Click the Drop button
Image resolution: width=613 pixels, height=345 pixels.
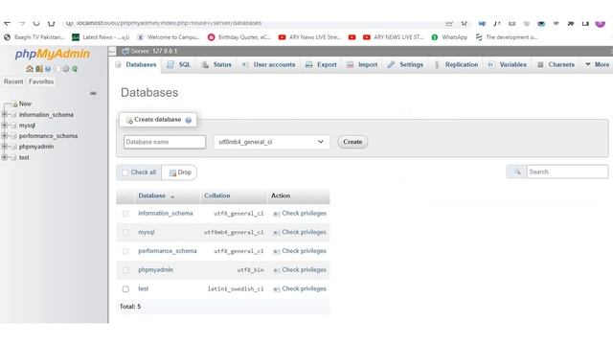tap(180, 172)
